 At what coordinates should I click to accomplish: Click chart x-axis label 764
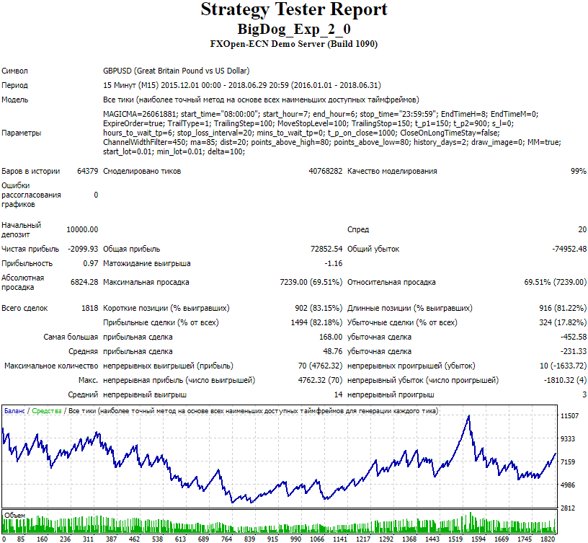point(226,539)
